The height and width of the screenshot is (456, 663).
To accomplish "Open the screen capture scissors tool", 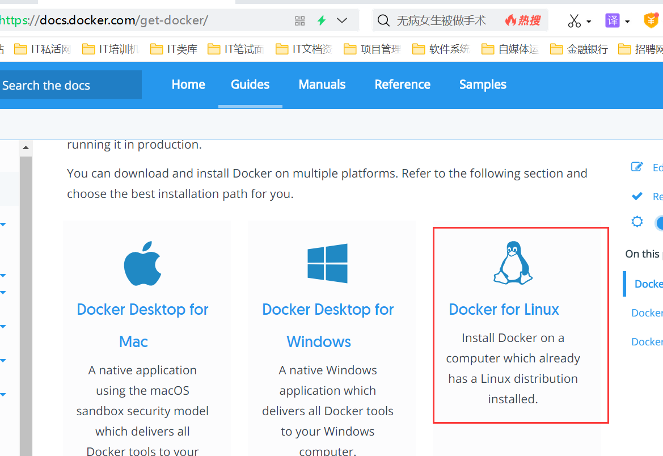I will (575, 20).
